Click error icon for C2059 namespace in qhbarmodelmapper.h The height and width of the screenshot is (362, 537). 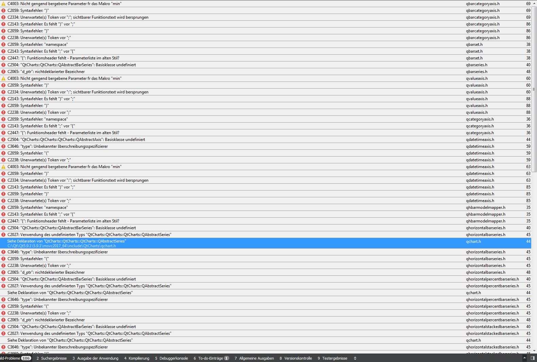3,207
